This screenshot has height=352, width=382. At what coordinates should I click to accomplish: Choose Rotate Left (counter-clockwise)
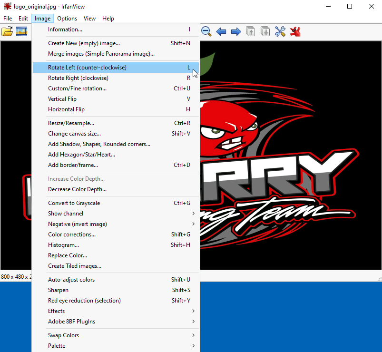pyautogui.click(x=116, y=68)
